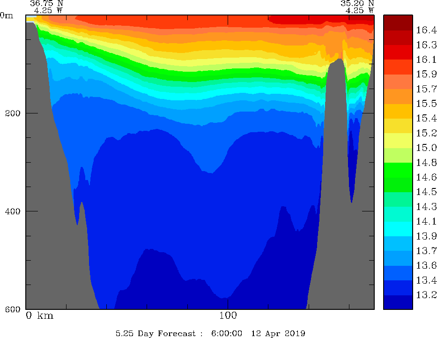Click the 15.4 label on the color scale
This screenshot has width=437, height=338.
click(426, 118)
